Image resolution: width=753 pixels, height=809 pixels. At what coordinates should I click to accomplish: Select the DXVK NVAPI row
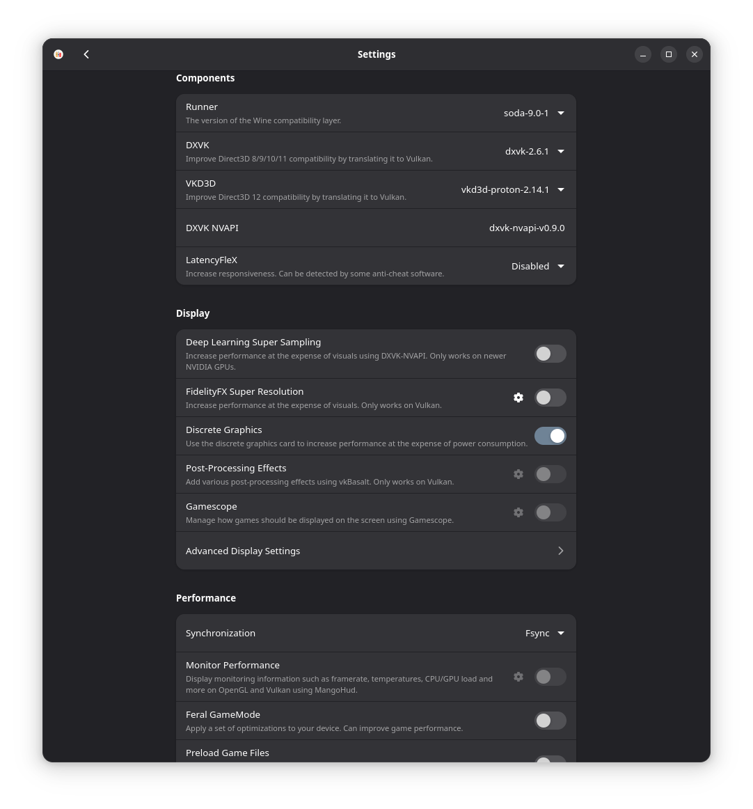point(376,228)
